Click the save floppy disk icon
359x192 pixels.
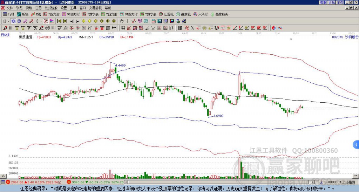(x=172, y=21)
